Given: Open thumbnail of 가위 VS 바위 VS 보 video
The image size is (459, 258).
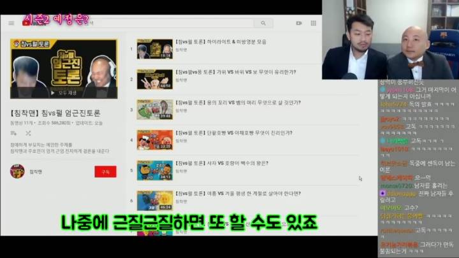Looking at the screenshot, I should coord(154,79).
